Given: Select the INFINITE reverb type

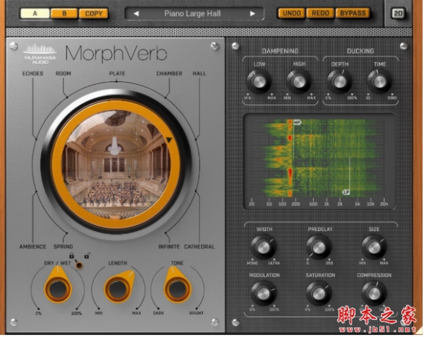Looking at the screenshot, I should point(169,247).
